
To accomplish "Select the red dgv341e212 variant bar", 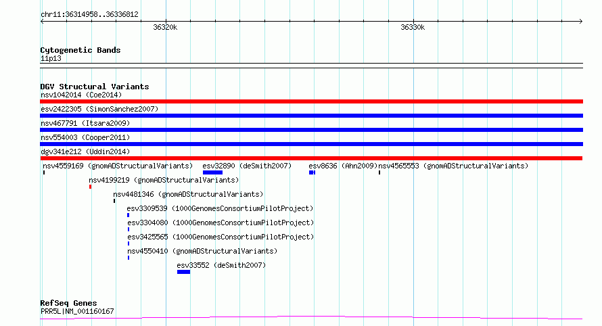I will 311,158.
